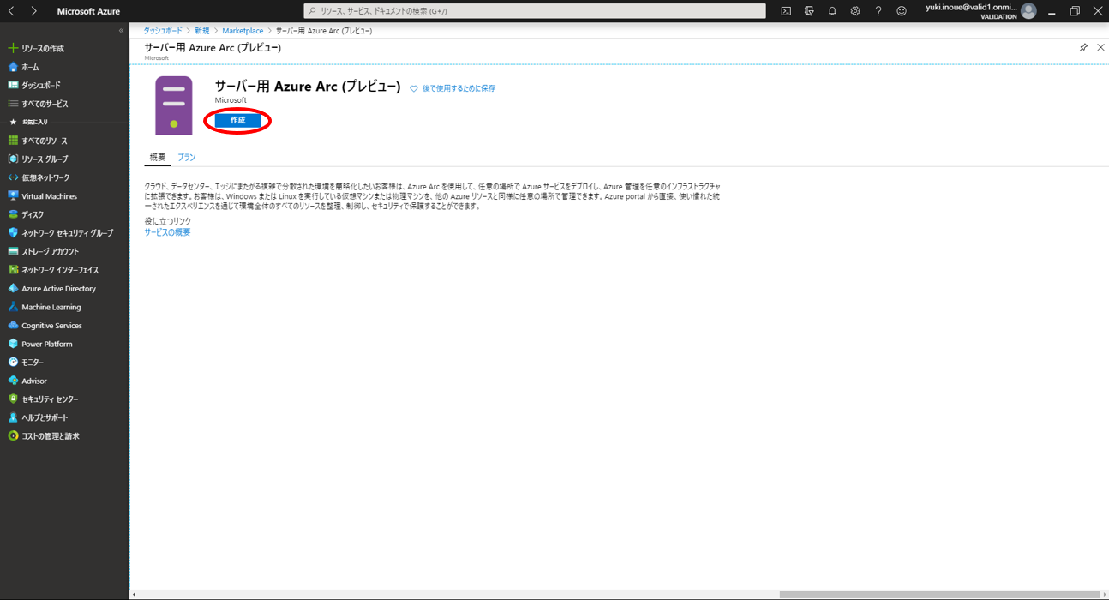
Task: Open the プラン tab
Action: pos(186,157)
